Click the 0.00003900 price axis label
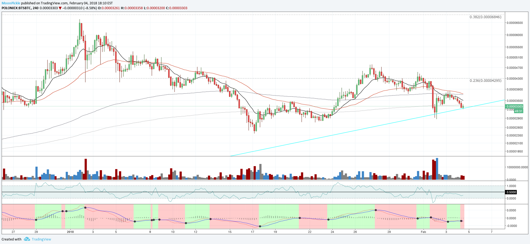 tap(515, 90)
